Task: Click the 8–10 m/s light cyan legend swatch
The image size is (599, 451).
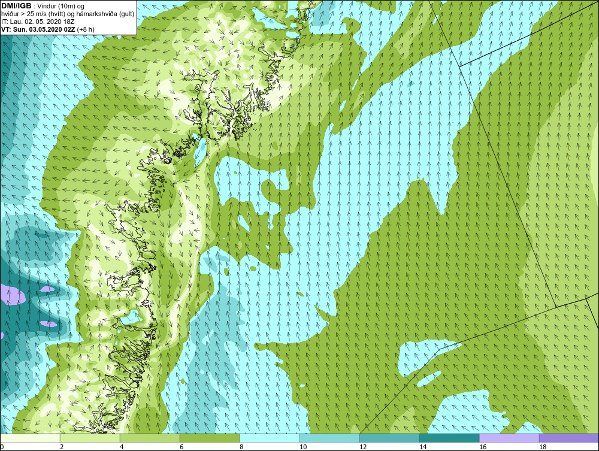Action: [x=270, y=438]
